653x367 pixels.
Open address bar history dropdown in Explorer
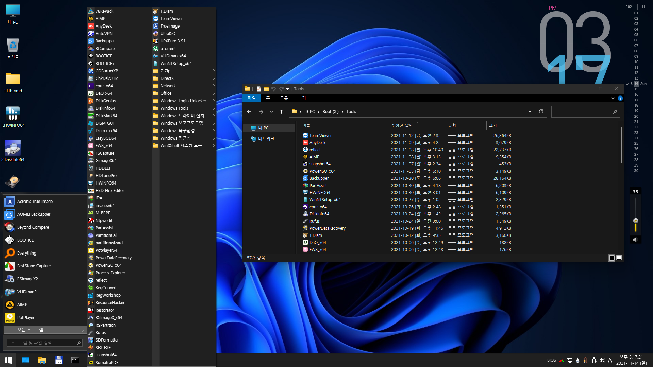tap(530, 112)
